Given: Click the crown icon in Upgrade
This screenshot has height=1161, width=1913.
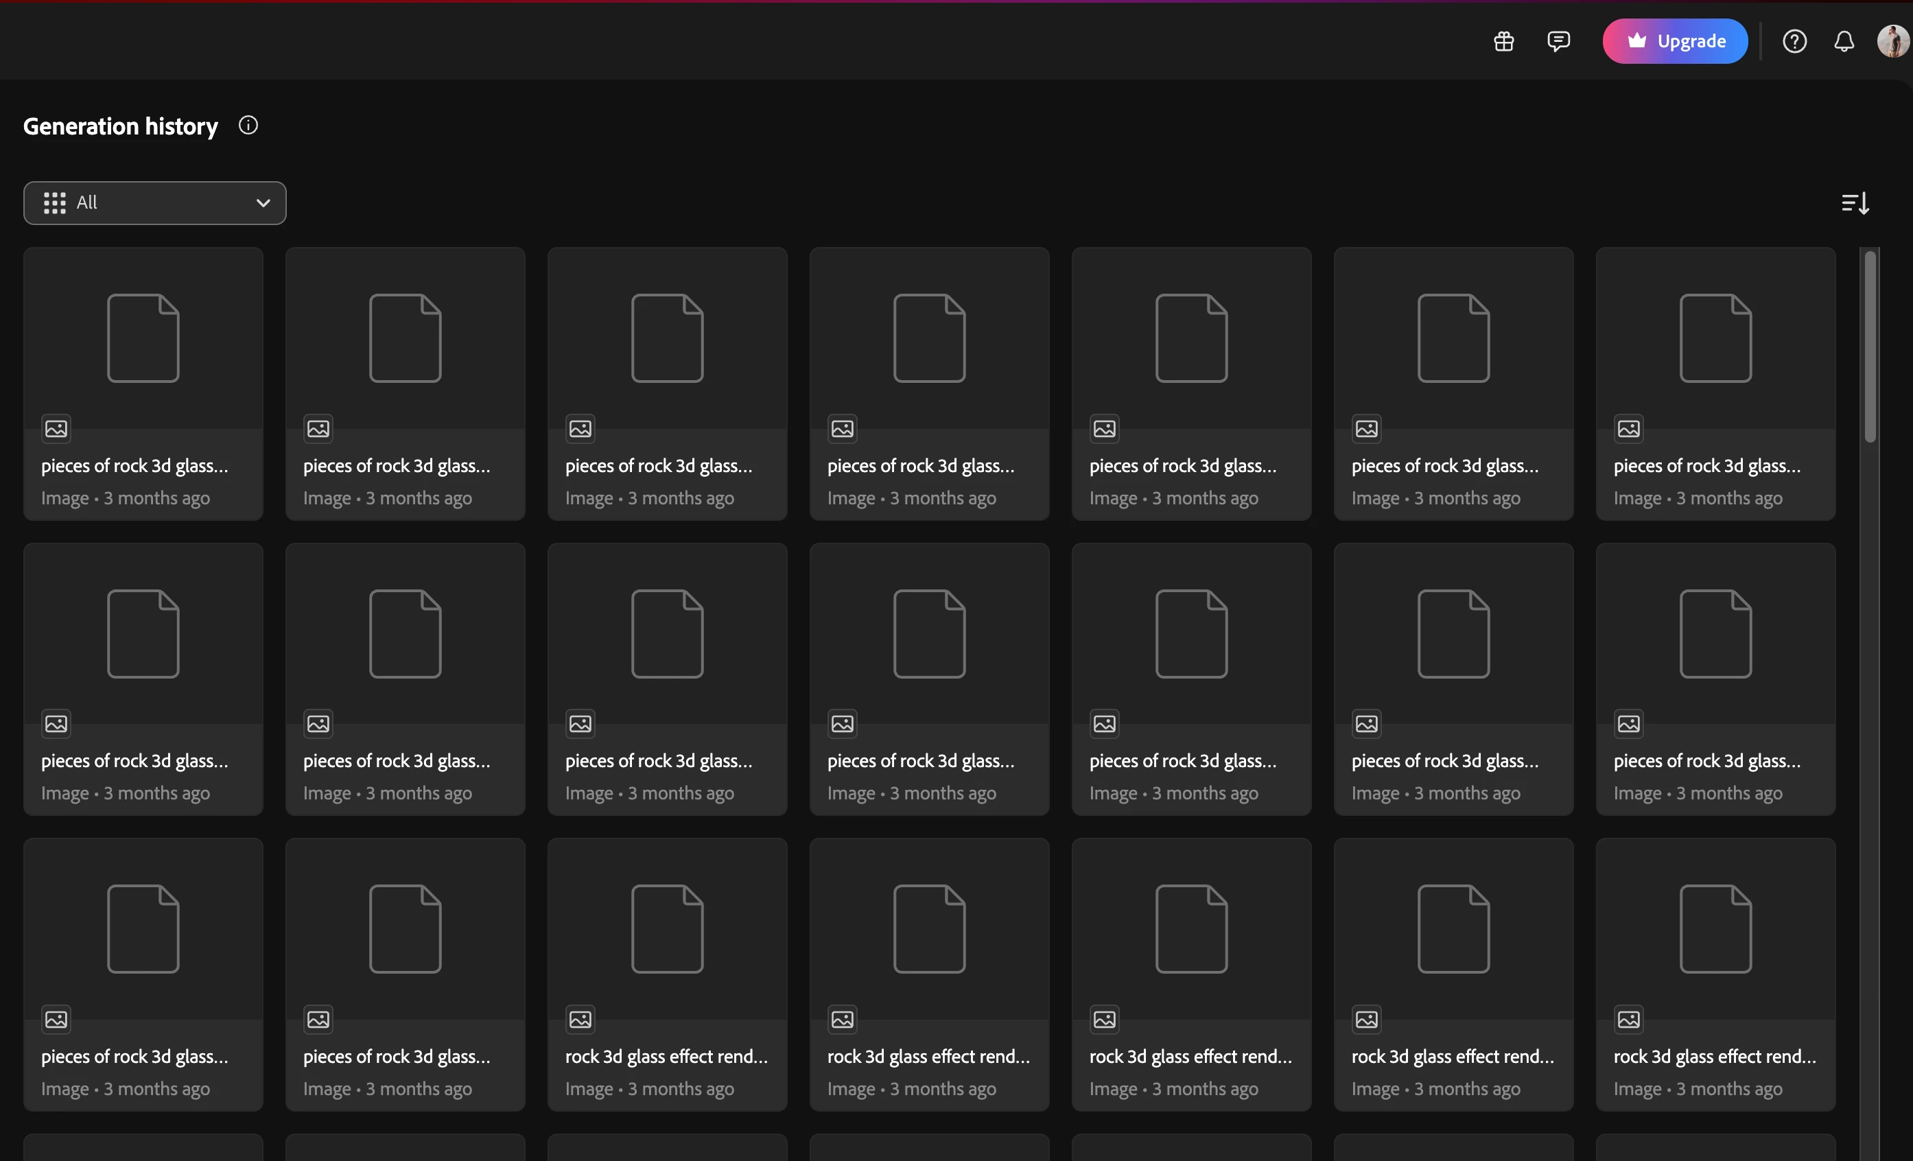Looking at the screenshot, I should 1636,41.
